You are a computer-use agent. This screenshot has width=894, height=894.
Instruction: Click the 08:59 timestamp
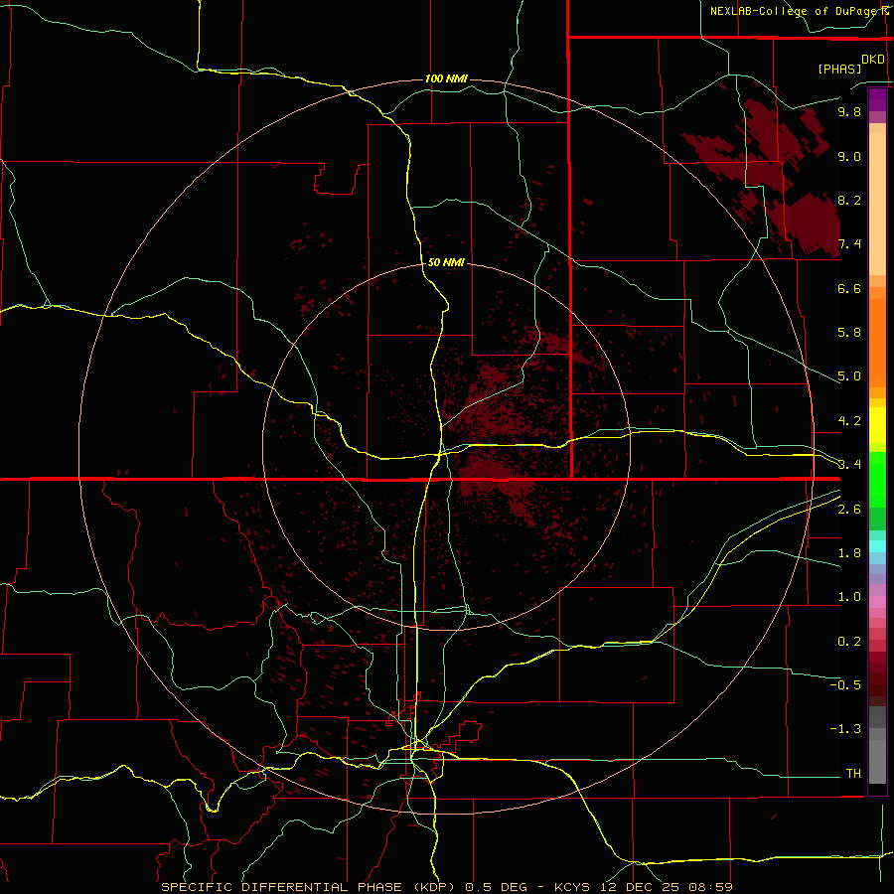tap(710, 887)
